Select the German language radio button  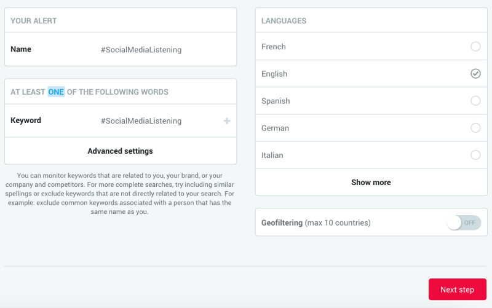[475, 128]
